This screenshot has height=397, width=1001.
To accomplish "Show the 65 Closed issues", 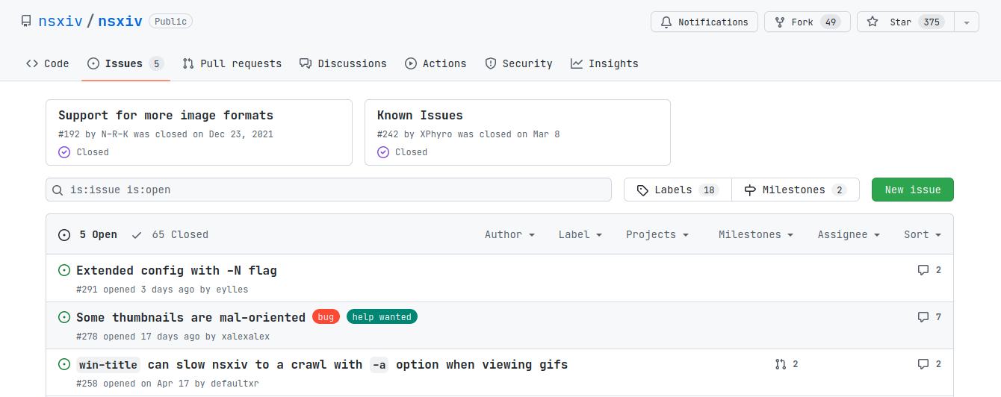I will tap(170, 234).
